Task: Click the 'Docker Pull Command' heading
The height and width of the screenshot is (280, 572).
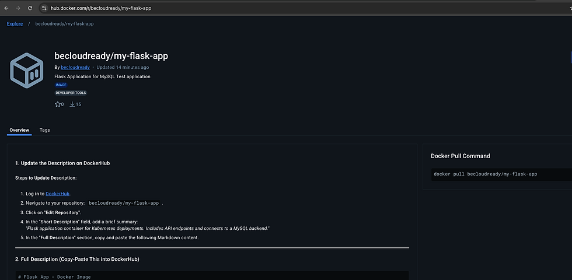Action: (461, 156)
